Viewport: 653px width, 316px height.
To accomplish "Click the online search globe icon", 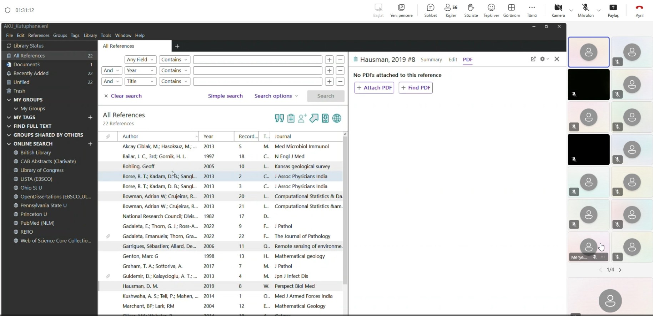I will click(337, 118).
